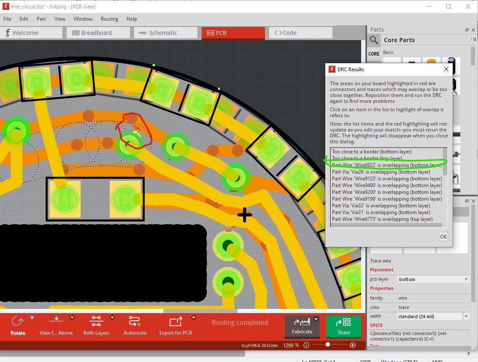Click the Both Layers icon

pyautogui.click(x=96, y=321)
